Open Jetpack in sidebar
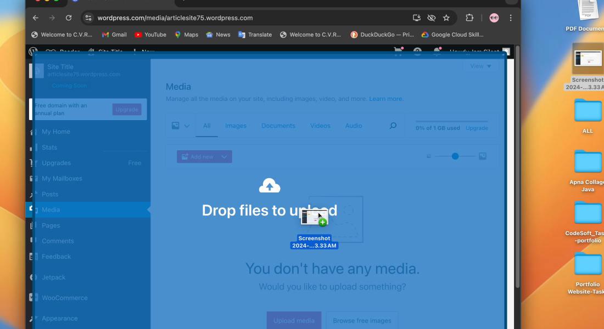Image resolution: width=604 pixels, height=329 pixels. 54,277
